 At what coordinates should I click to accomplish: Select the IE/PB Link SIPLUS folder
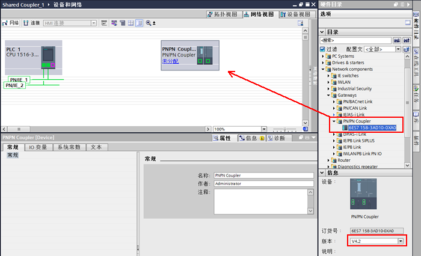358,141
